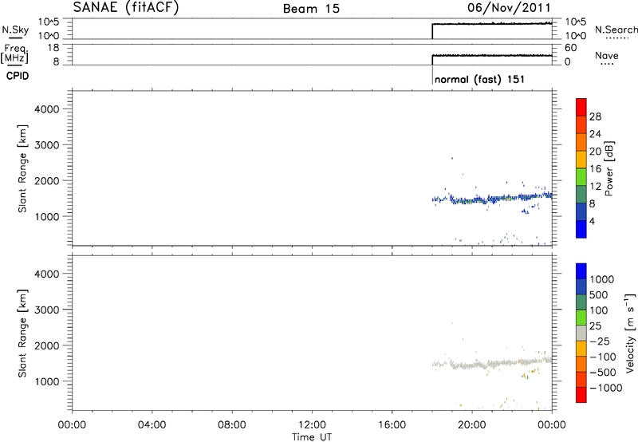The height and width of the screenshot is (442, 638).
Task: Click the 18 label on frequency axis
Action: (x=53, y=48)
